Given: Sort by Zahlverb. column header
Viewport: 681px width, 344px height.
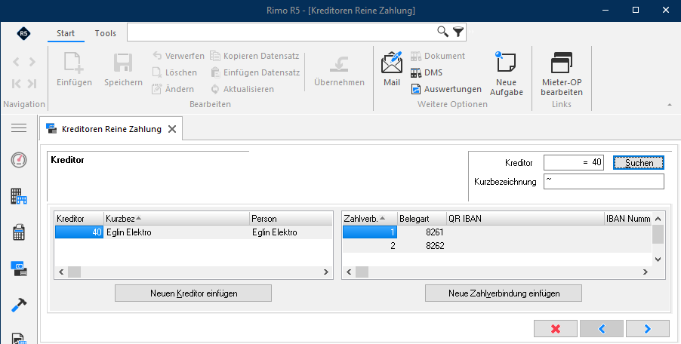Looking at the screenshot, I should pos(370,219).
